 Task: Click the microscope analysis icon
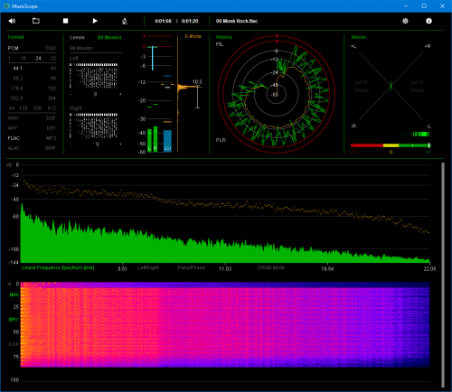point(125,21)
